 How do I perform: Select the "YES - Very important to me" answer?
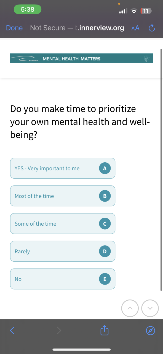63,168
